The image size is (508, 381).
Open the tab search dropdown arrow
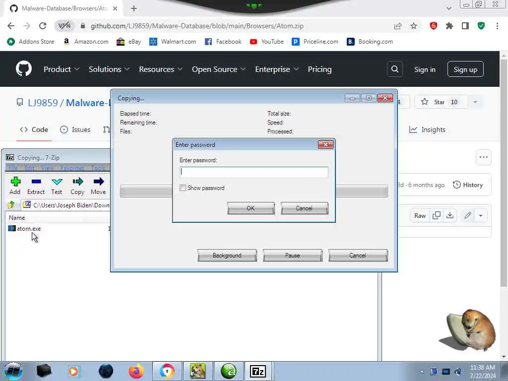tap(448, 8)
